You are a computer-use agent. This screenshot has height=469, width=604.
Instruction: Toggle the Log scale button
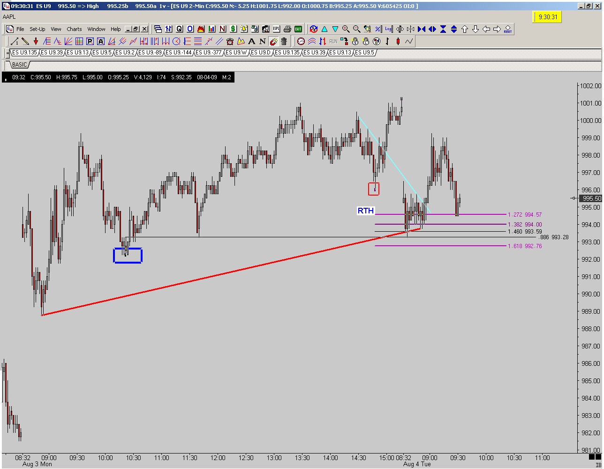coord(389,29)
